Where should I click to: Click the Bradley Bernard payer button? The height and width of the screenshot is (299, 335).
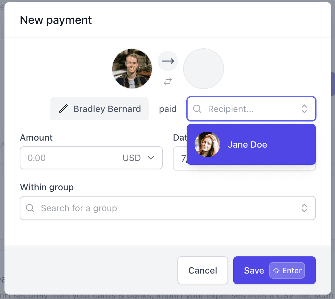tap(100, 109)
